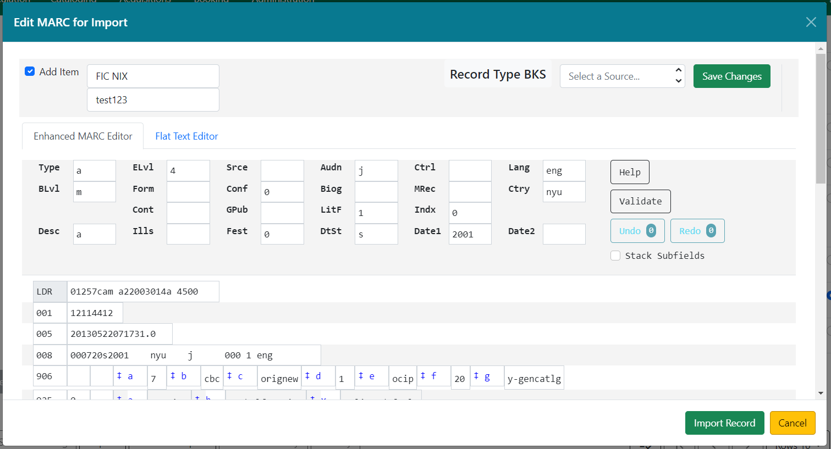Click the Undo button with zero badge
This screenshot has width=831, height=449.
pyautogui.click(x=637, y=230)
